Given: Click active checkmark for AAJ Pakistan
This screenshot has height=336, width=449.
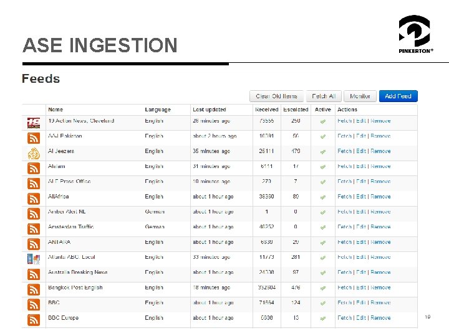Looking at the screenshot, I should (x=323, y=136).
